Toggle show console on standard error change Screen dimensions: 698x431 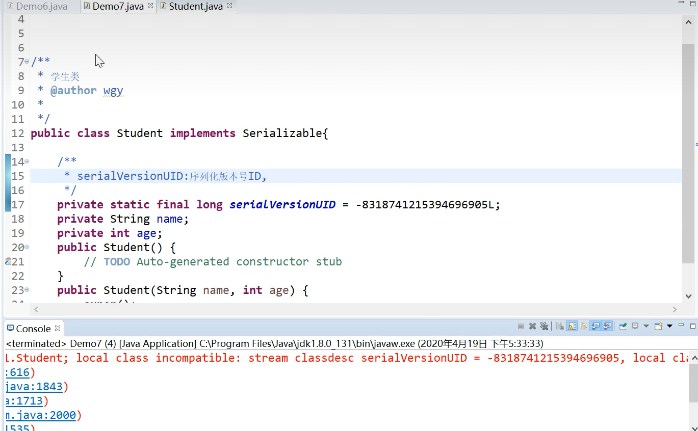point(607,326)
